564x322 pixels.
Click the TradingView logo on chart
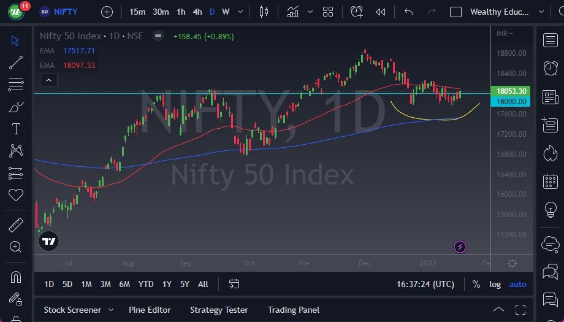(48, 241)
